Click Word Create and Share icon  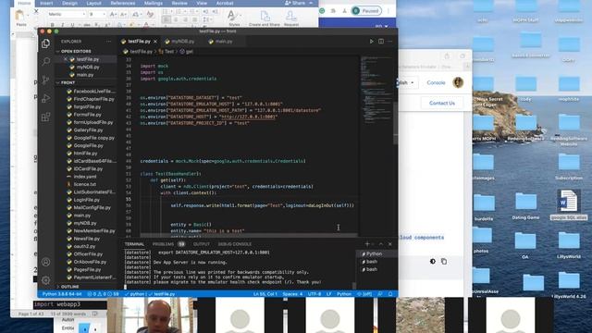click(x=265, y=17)
